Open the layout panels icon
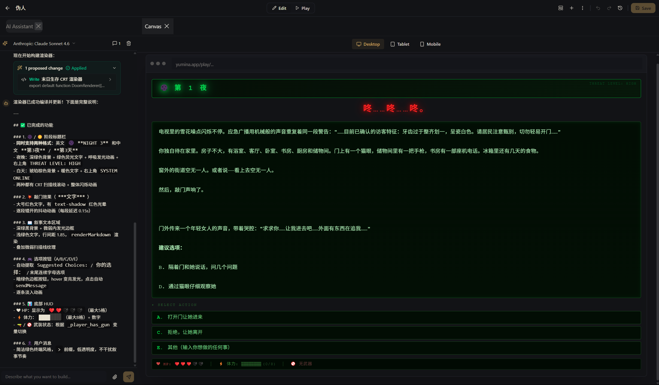The height and width of the screenshot is (385, 659). [x=561, y=8]
